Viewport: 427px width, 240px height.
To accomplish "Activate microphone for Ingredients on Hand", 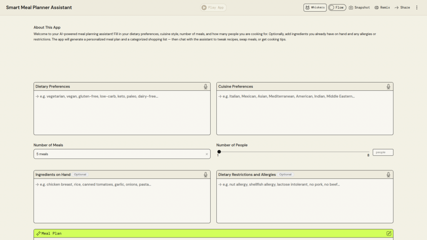I will tap(206, 175).
